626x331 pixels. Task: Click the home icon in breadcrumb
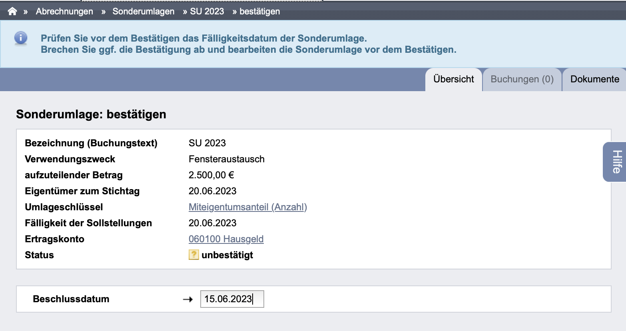tap(12, 11)
